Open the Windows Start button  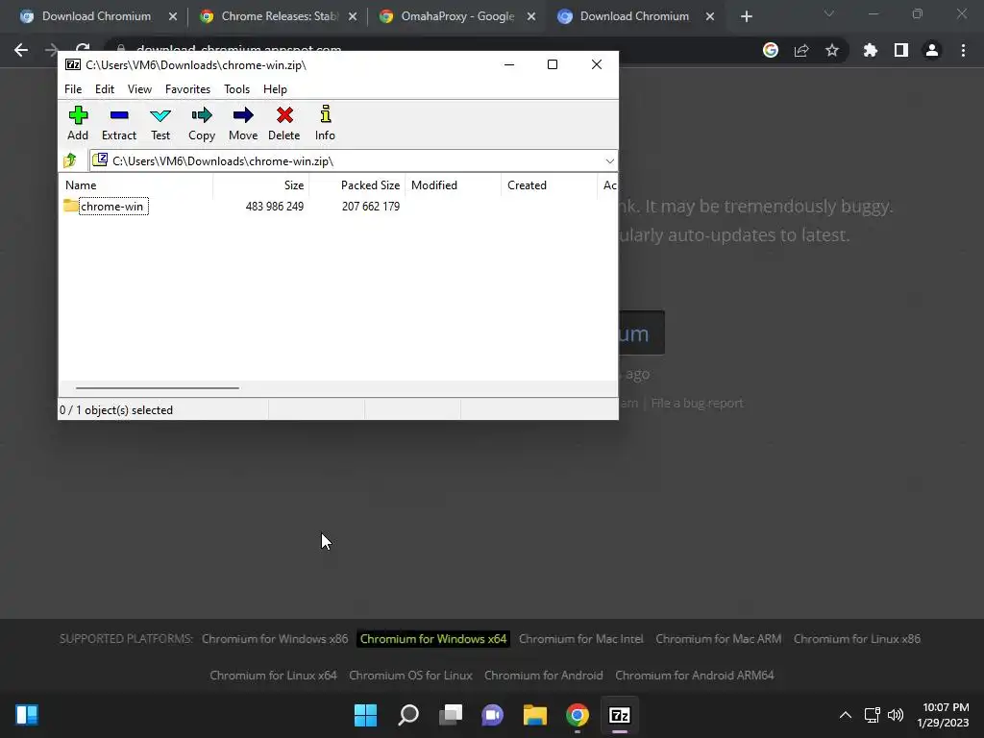click(x=366, y=715)
